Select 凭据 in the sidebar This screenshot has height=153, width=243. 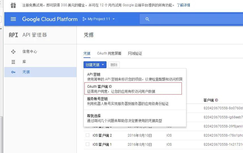tap(40, 72)
